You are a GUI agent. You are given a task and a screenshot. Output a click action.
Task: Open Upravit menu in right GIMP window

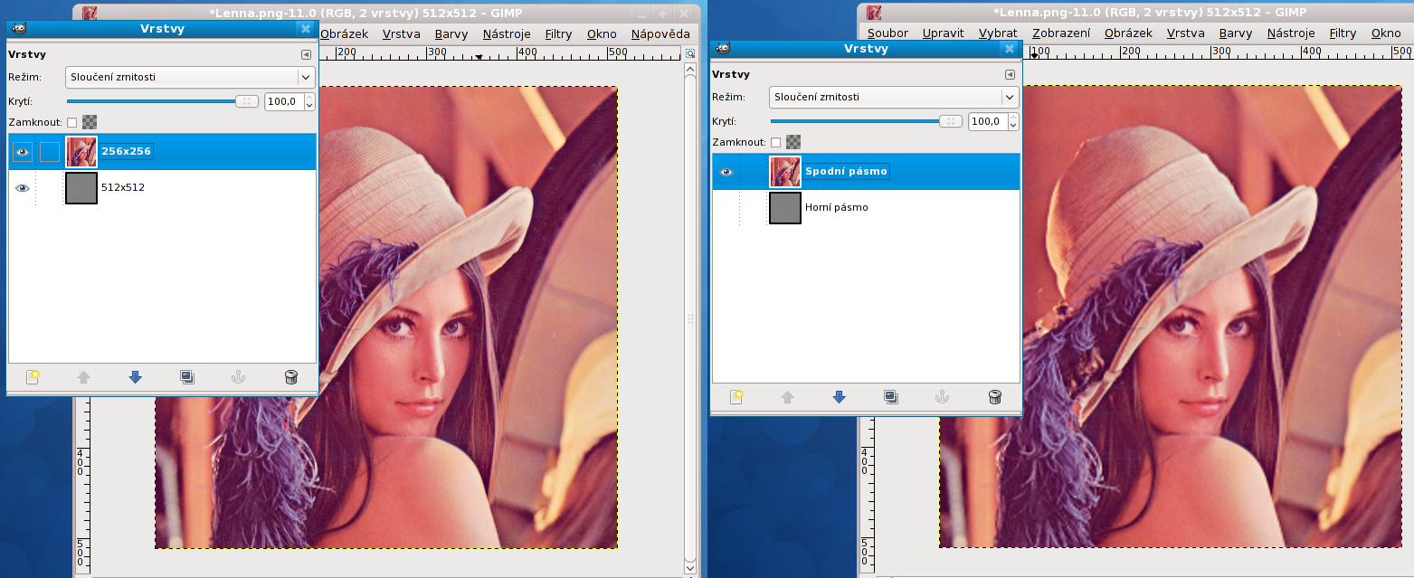(943, 33)
